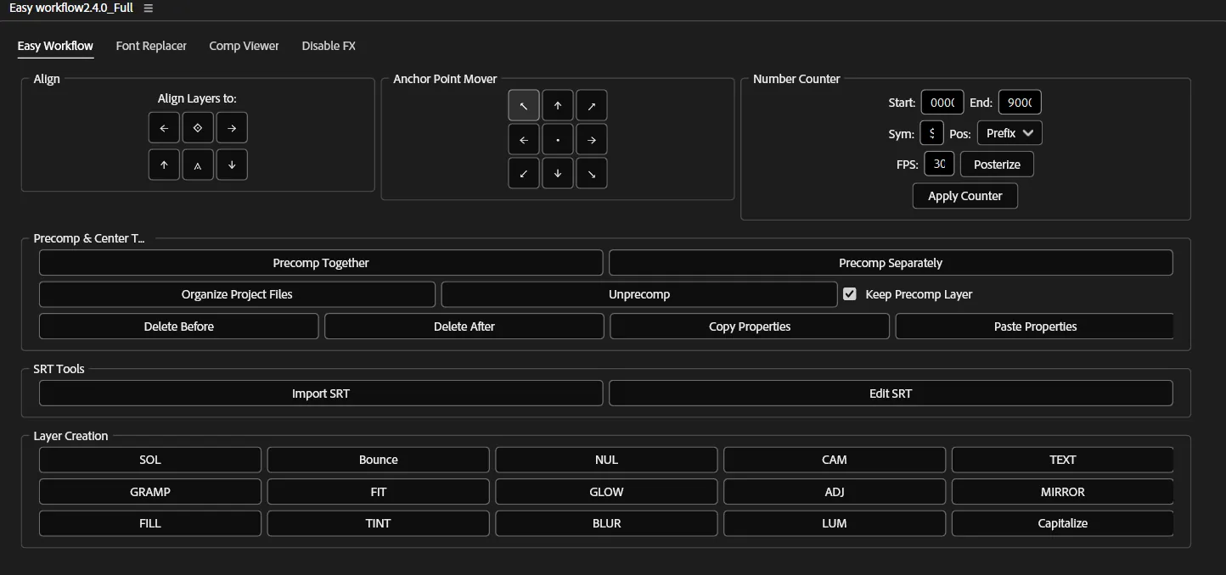Switch to the Font Replacer tab
Image resolution: width=1226 pixels, height=575 pixels.
click(x=151, y=46)
